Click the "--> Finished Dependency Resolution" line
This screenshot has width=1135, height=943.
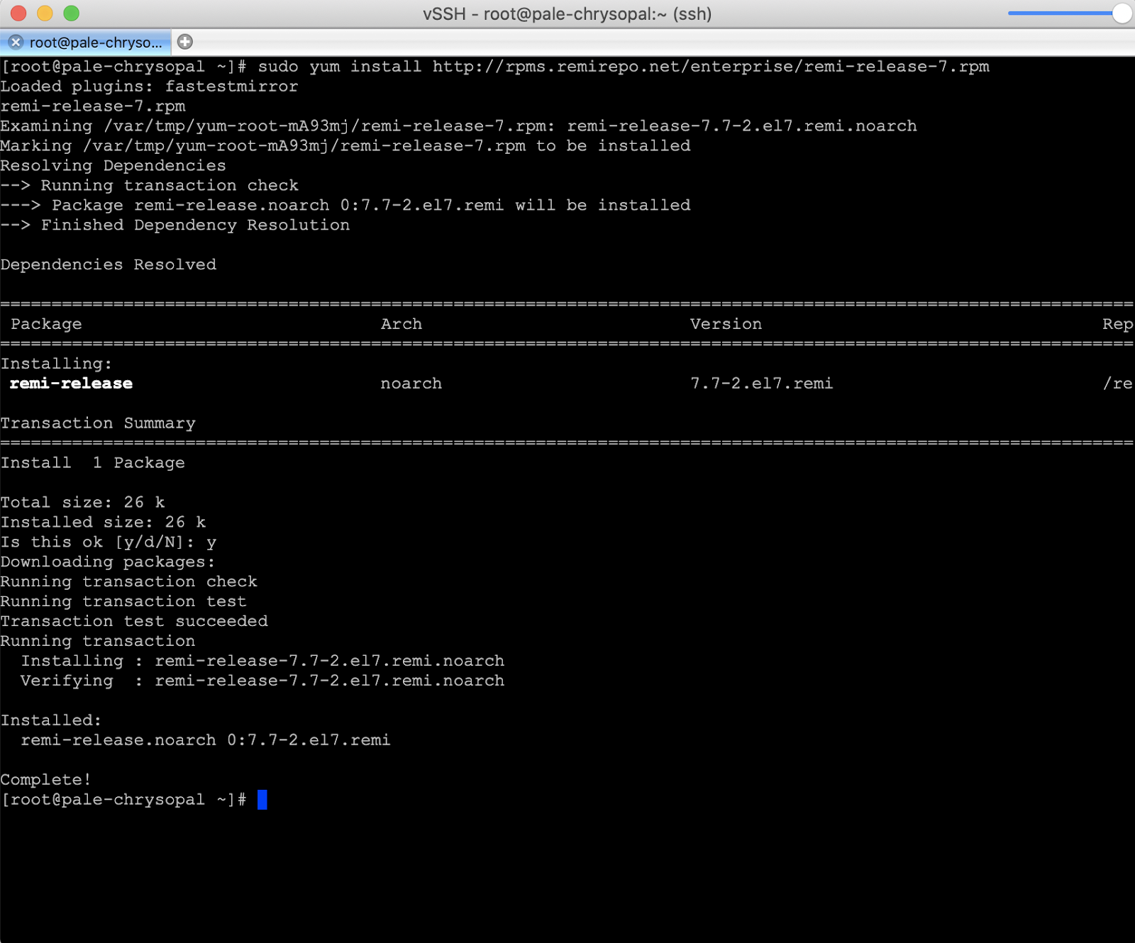[175, 225]
